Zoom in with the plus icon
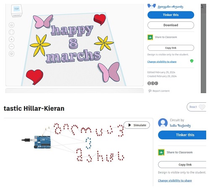210x190 pixels. click(11, 39)
